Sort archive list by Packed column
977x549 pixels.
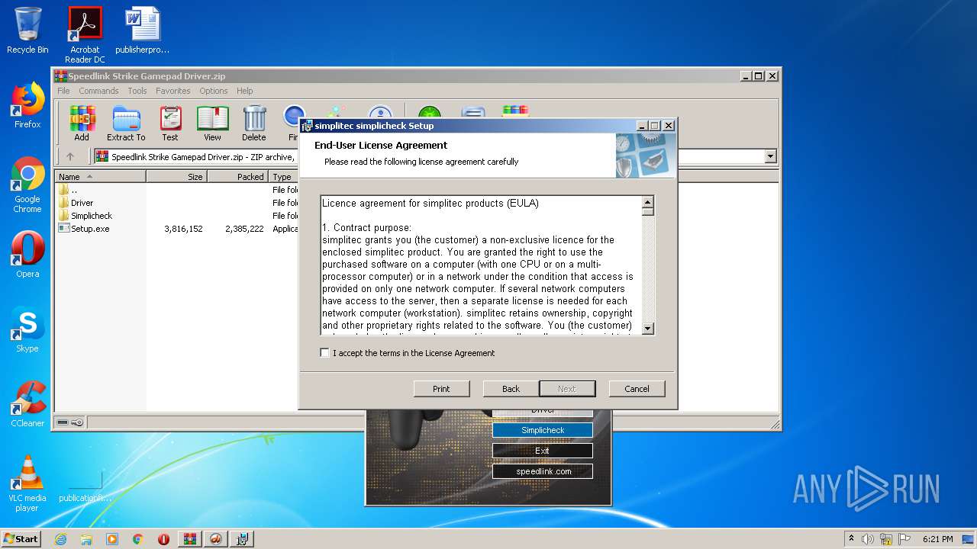(237, 176)
